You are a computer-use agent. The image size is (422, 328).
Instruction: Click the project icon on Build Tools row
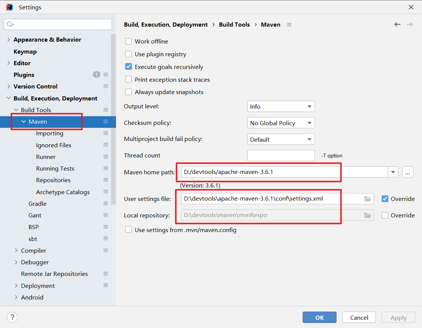coord(106,110)
